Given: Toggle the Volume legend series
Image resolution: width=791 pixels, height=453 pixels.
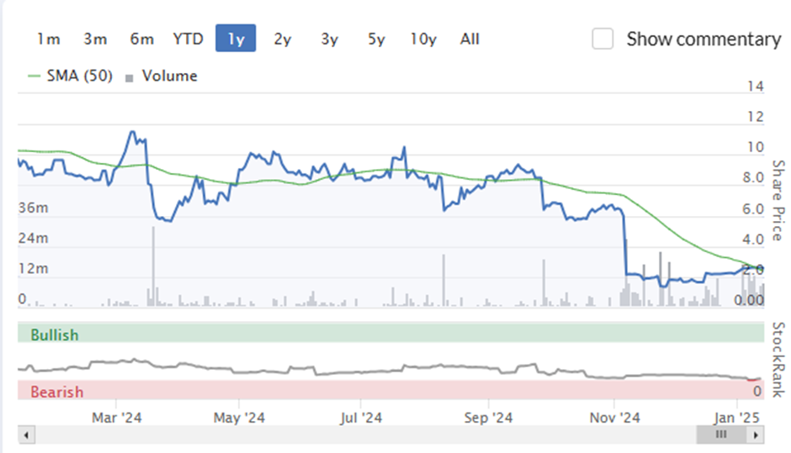Looking at the screenshot, I should click(162, 76).
